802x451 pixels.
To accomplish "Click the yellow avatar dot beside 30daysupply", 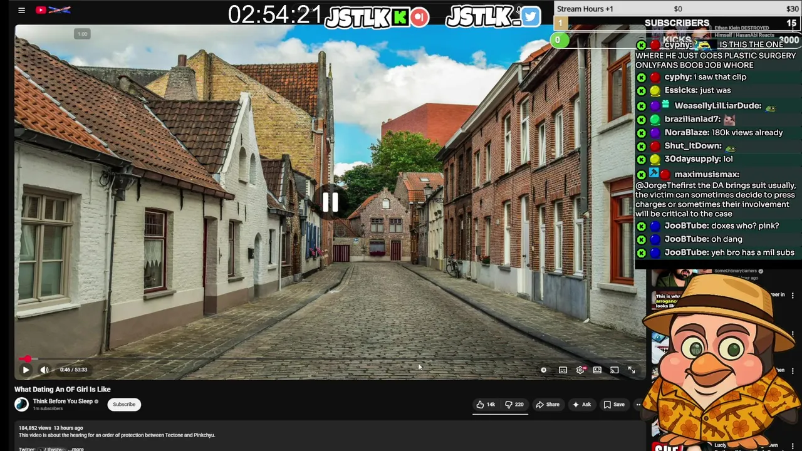I will tap(655, 160).
